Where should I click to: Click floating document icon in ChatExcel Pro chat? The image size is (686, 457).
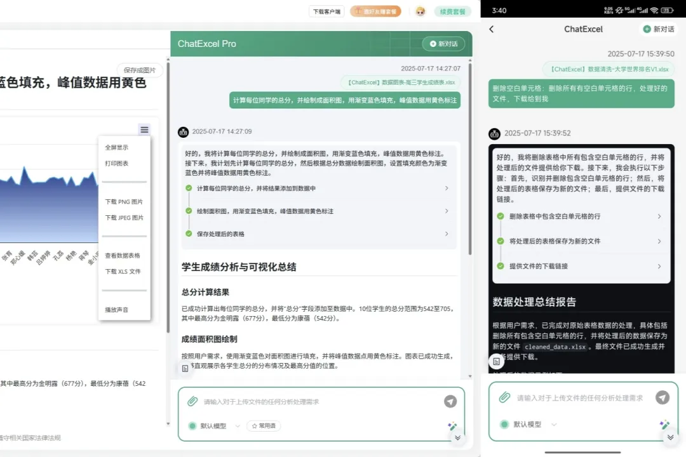[x=185, y=369]
